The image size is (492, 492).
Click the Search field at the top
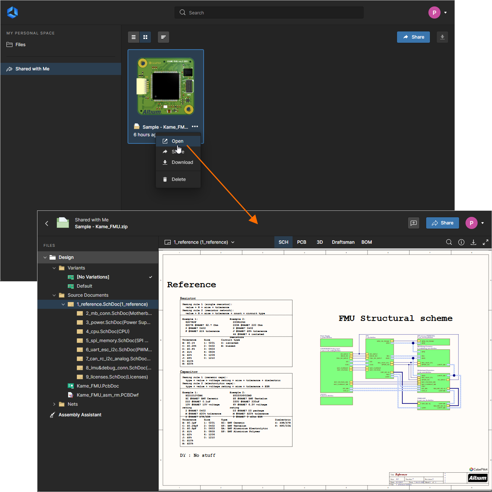pyautogui.click(x=269, y=12)
